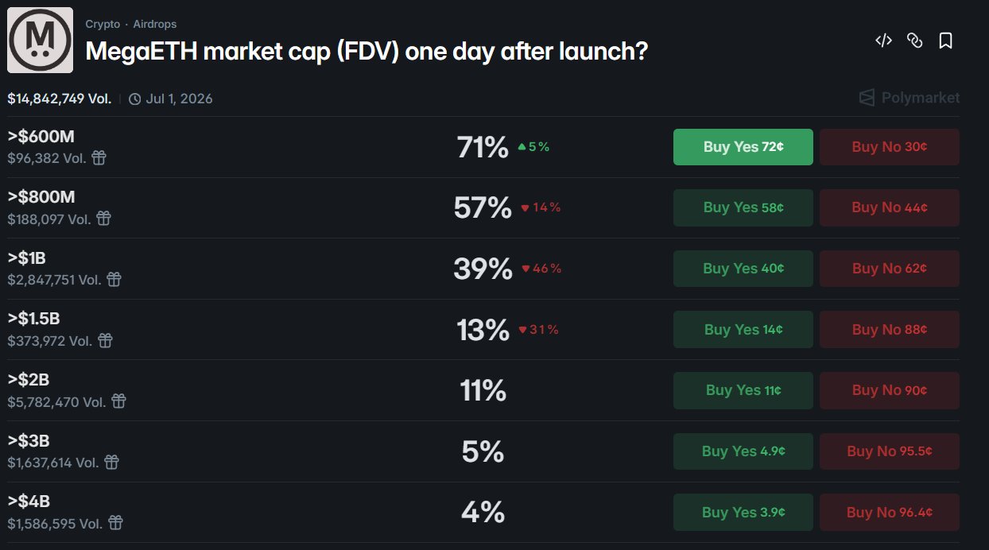
Task: Click the gift icon beside >$1B volume
Action: pos(114,279)
